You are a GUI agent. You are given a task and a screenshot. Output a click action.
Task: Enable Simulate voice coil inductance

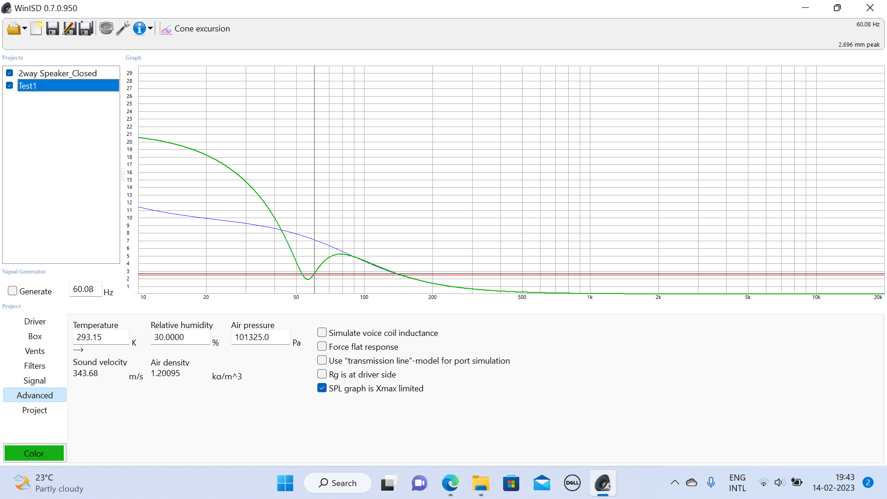(322, 333)
